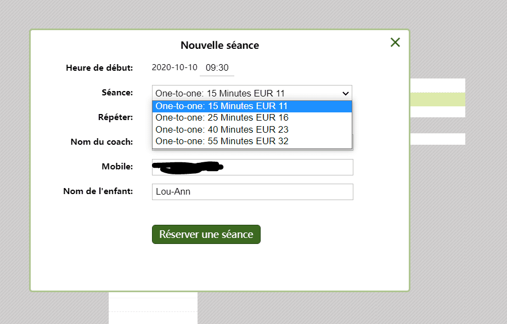Edit the Nom de l'enfant field
This screenshot has width=507, height=324.
click(x=252, y=192)
